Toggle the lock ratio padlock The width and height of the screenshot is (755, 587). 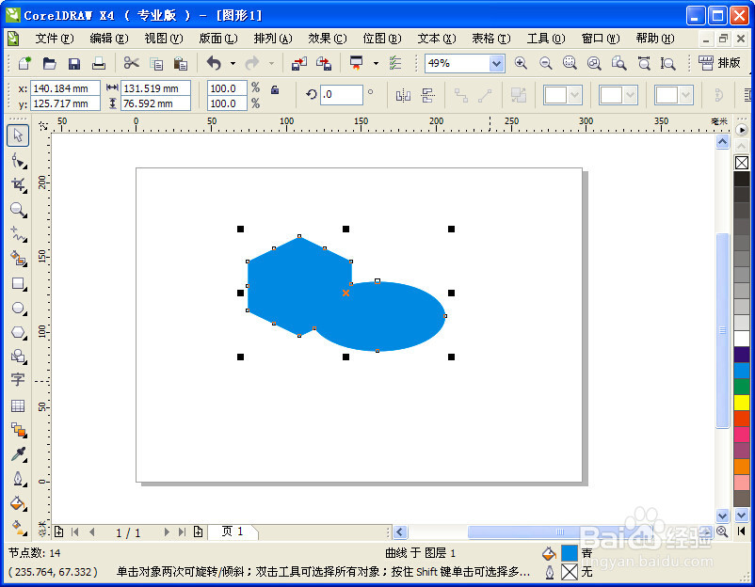275,89
